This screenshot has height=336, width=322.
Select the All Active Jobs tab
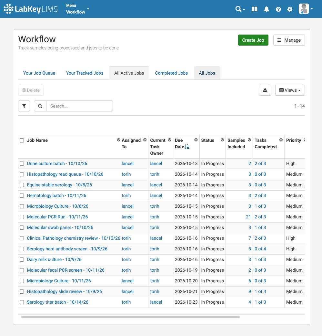coord(129,73)
